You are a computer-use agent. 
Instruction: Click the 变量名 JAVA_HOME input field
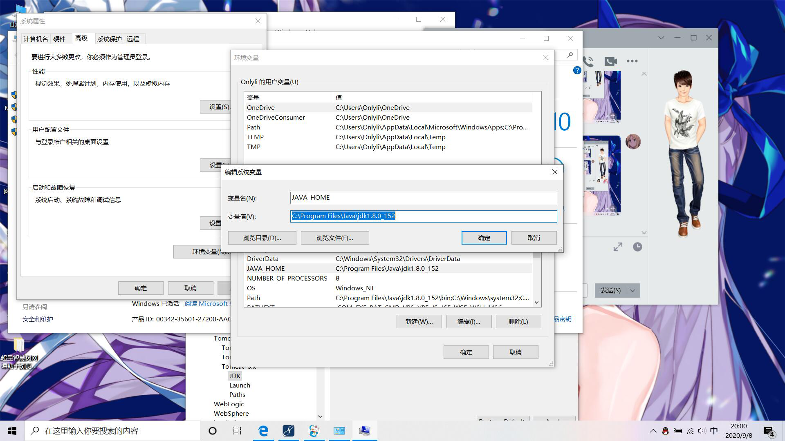[x=423, y=198]
